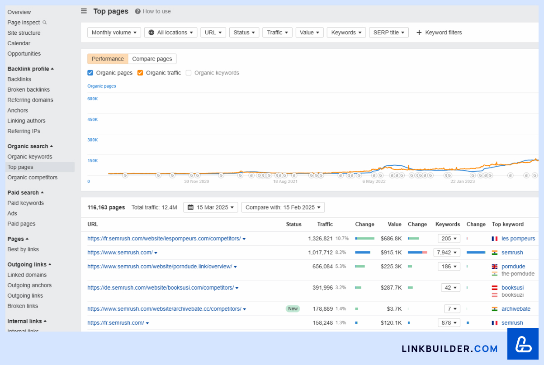Expand the 205 keywords dropdown

tap(449, 239)
